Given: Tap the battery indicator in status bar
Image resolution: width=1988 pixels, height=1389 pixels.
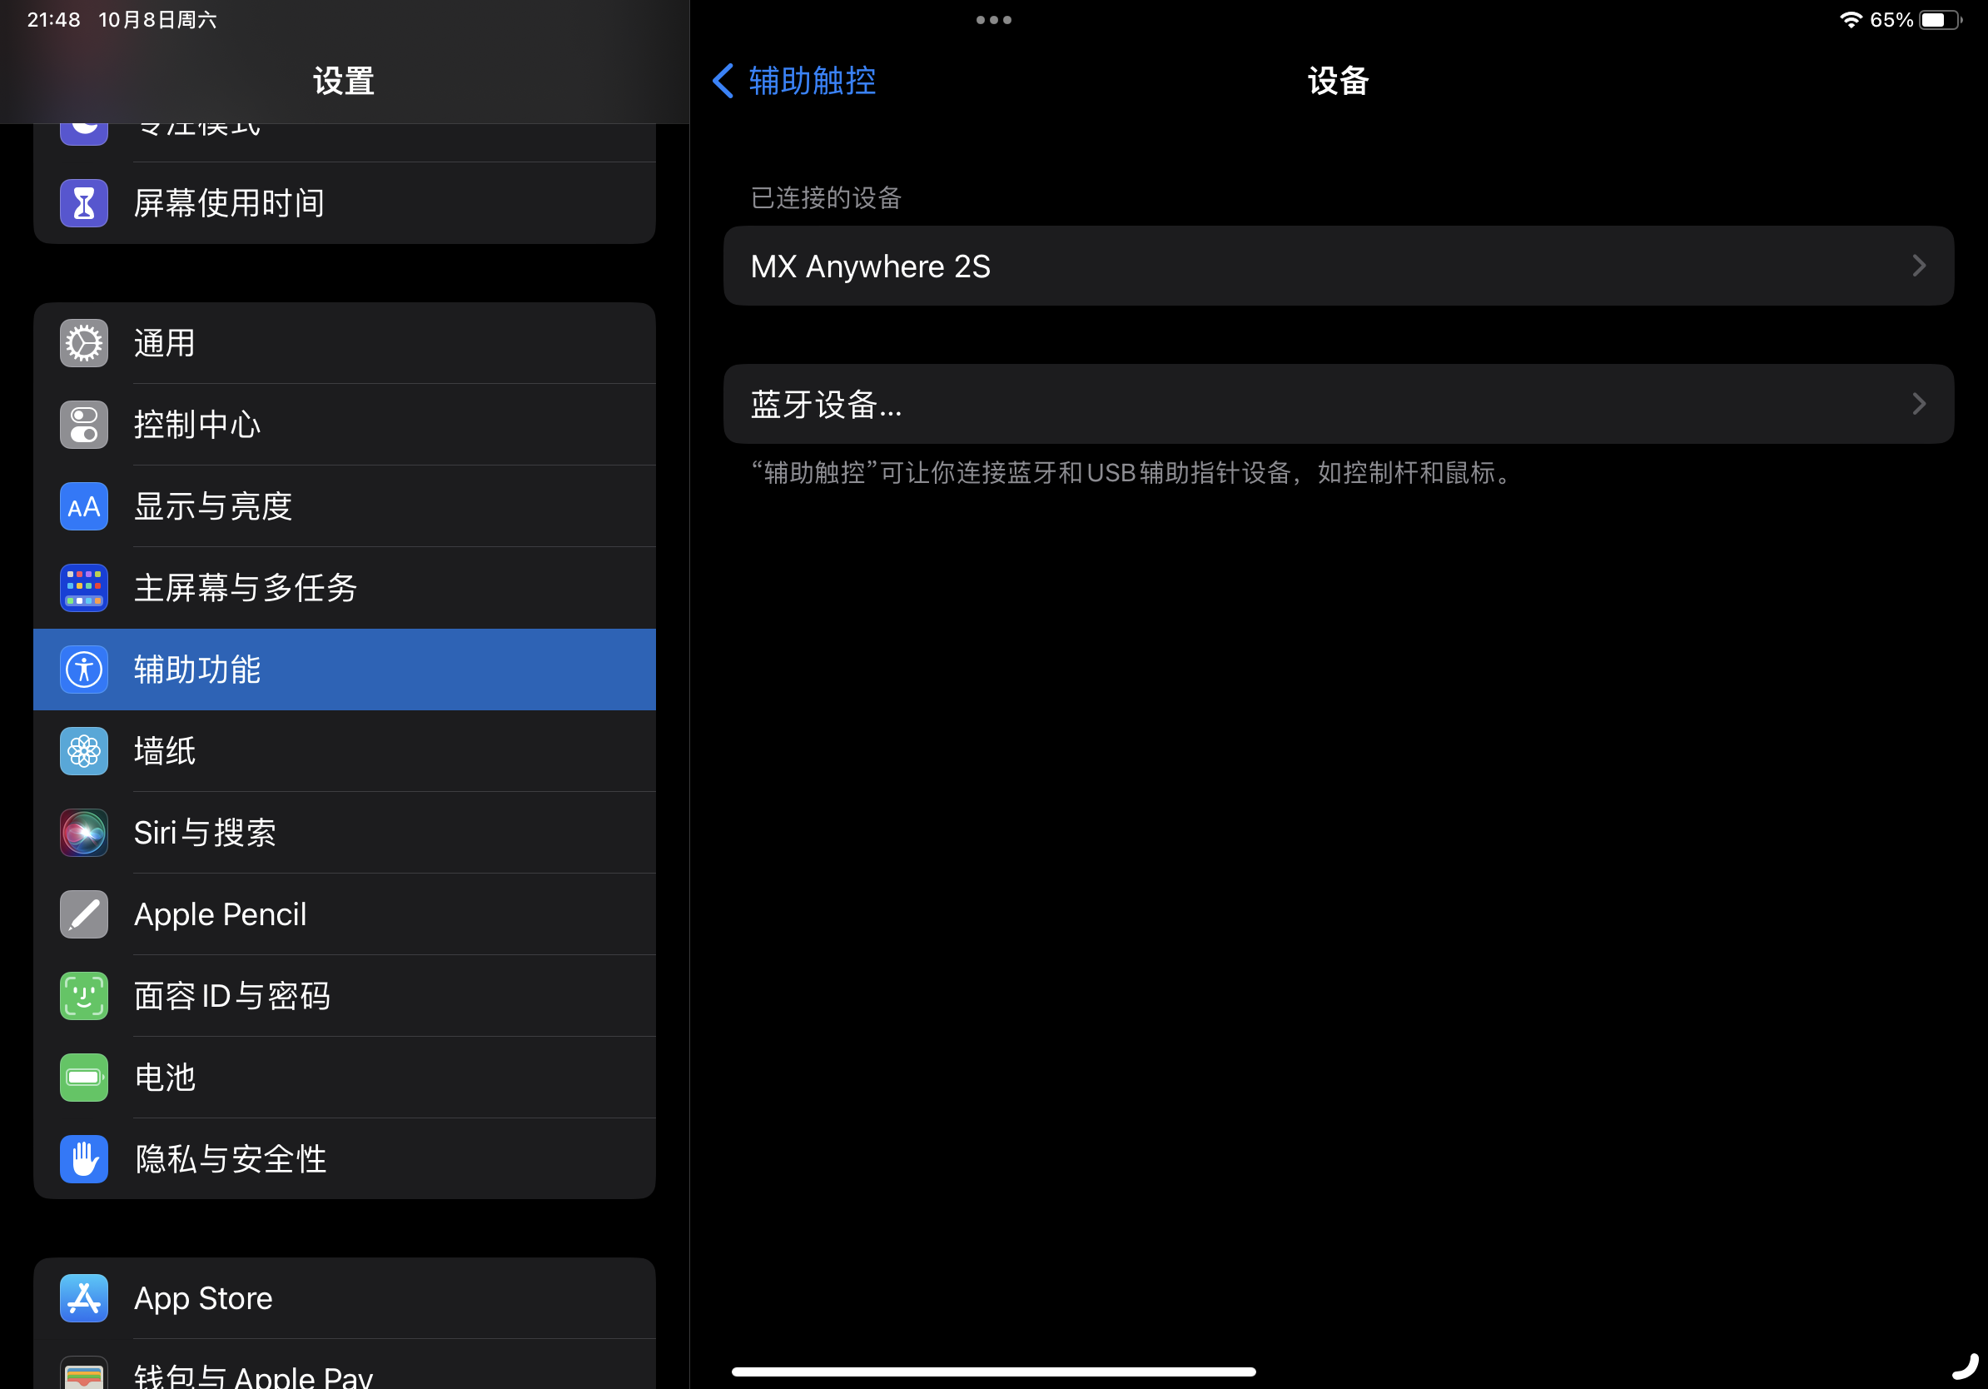Looking at the screenshot, I should pos(1941,19).
